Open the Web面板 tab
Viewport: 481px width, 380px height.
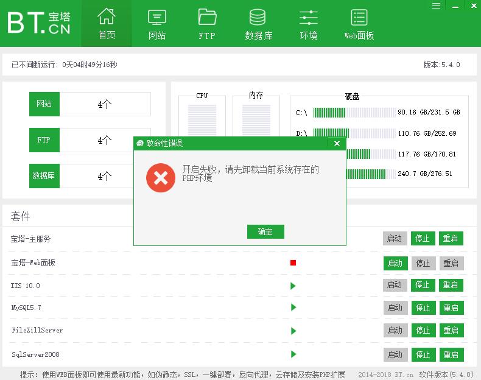(359, 24)
